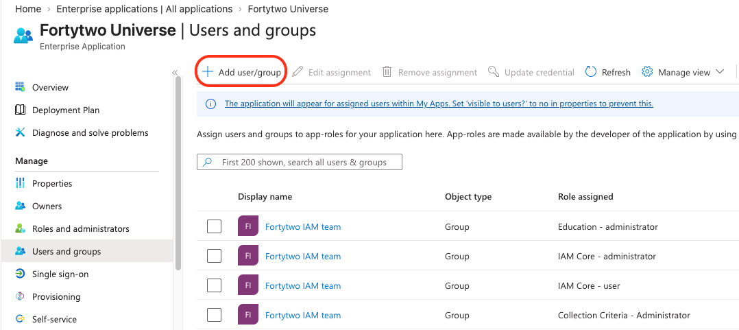Click the Single sign-on arrow icon
Screen dimensions: 739x330
[x=20, y=274]
